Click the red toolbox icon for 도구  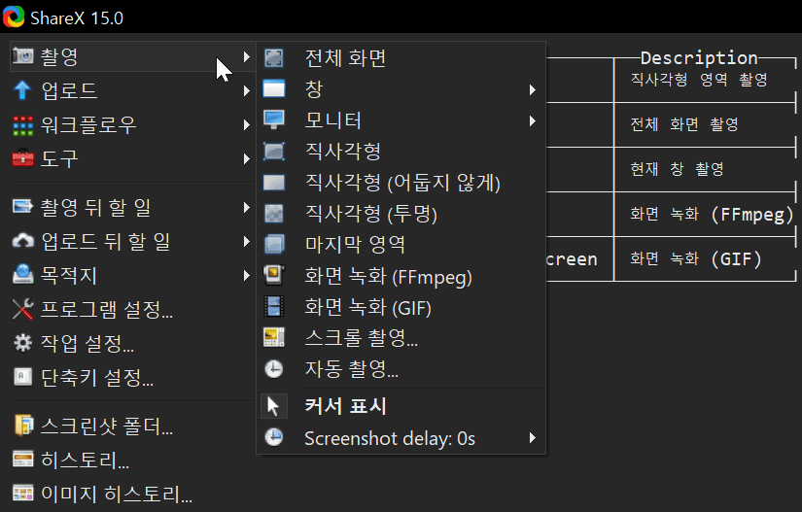[22, 158]
